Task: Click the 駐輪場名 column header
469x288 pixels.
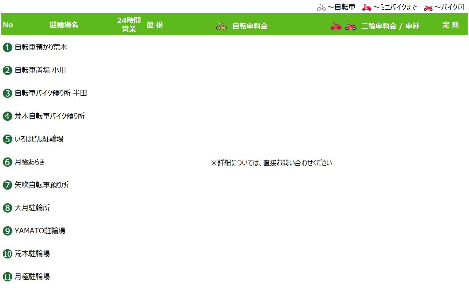Action: (64, 25)
